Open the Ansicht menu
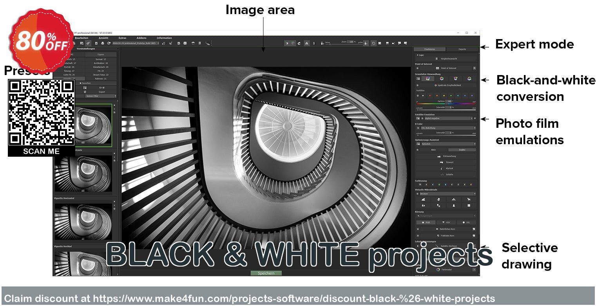 coord(103,38)
